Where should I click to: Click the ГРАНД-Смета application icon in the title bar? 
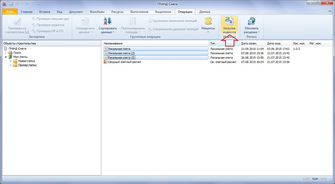pos(4,4)
